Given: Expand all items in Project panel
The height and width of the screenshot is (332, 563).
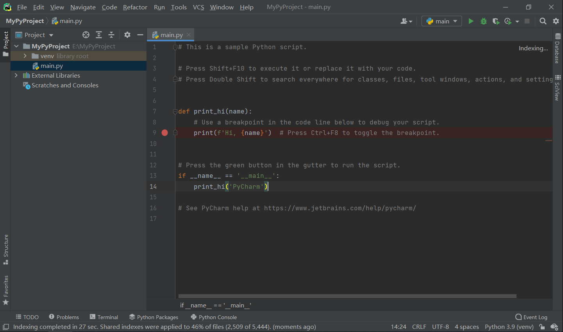Looking at the screenshot, I should [99, 35].
